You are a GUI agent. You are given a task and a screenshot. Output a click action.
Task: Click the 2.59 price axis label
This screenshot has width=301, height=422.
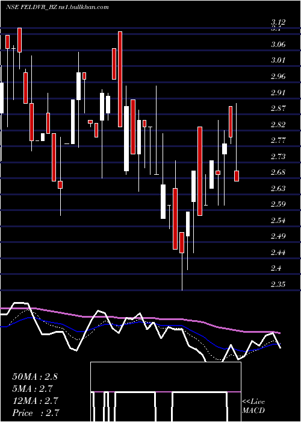click(278, 204)
